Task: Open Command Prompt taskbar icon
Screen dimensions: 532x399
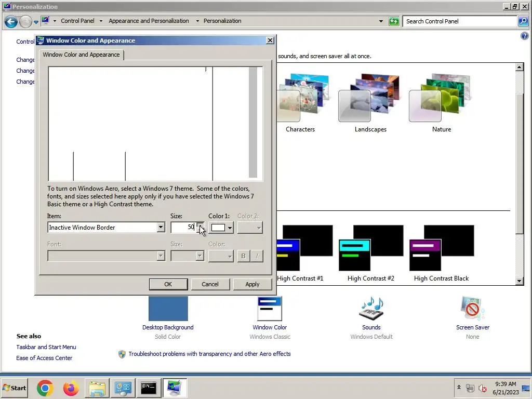Action: 148,388
